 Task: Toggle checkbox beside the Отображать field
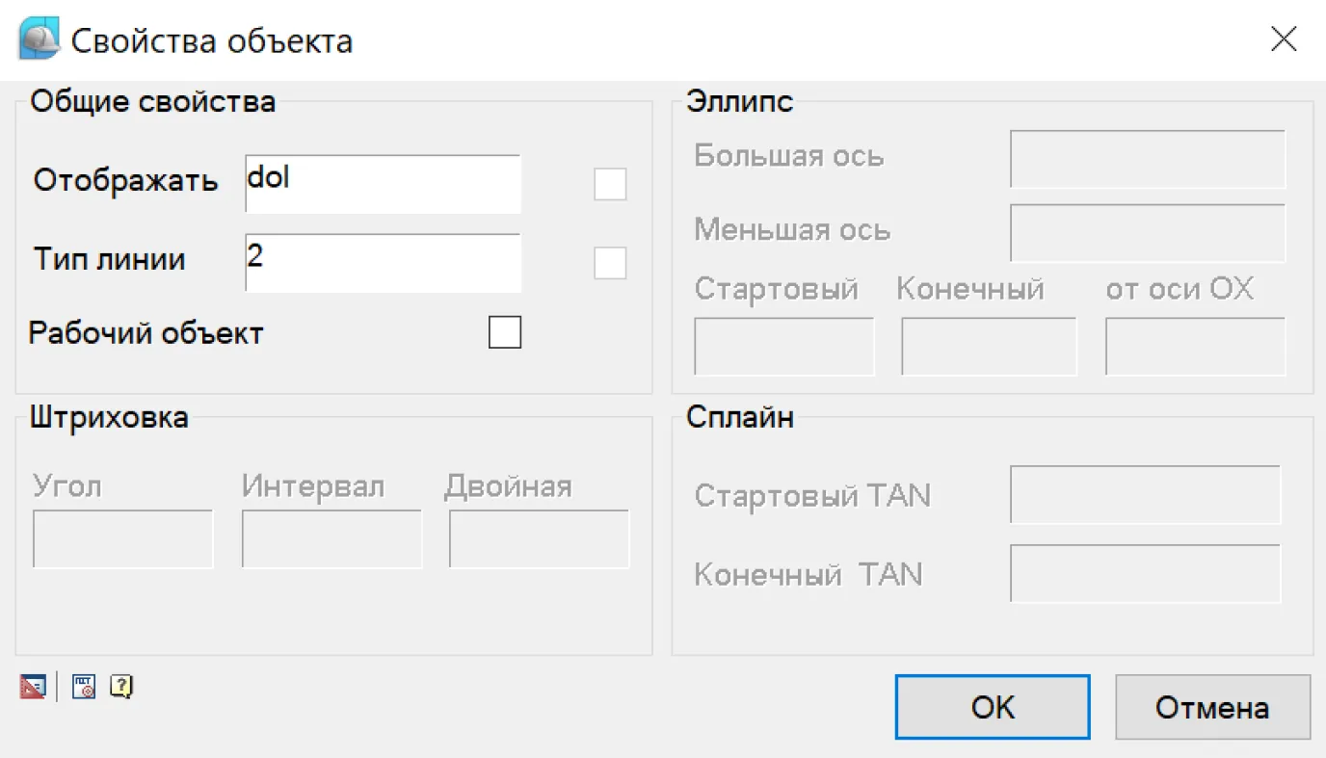tap(610, 184)
